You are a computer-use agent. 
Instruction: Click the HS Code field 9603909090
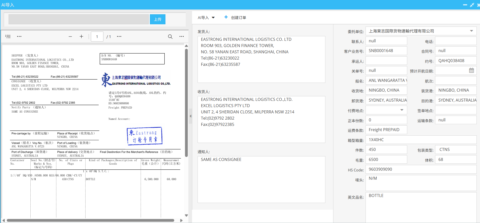421,169
